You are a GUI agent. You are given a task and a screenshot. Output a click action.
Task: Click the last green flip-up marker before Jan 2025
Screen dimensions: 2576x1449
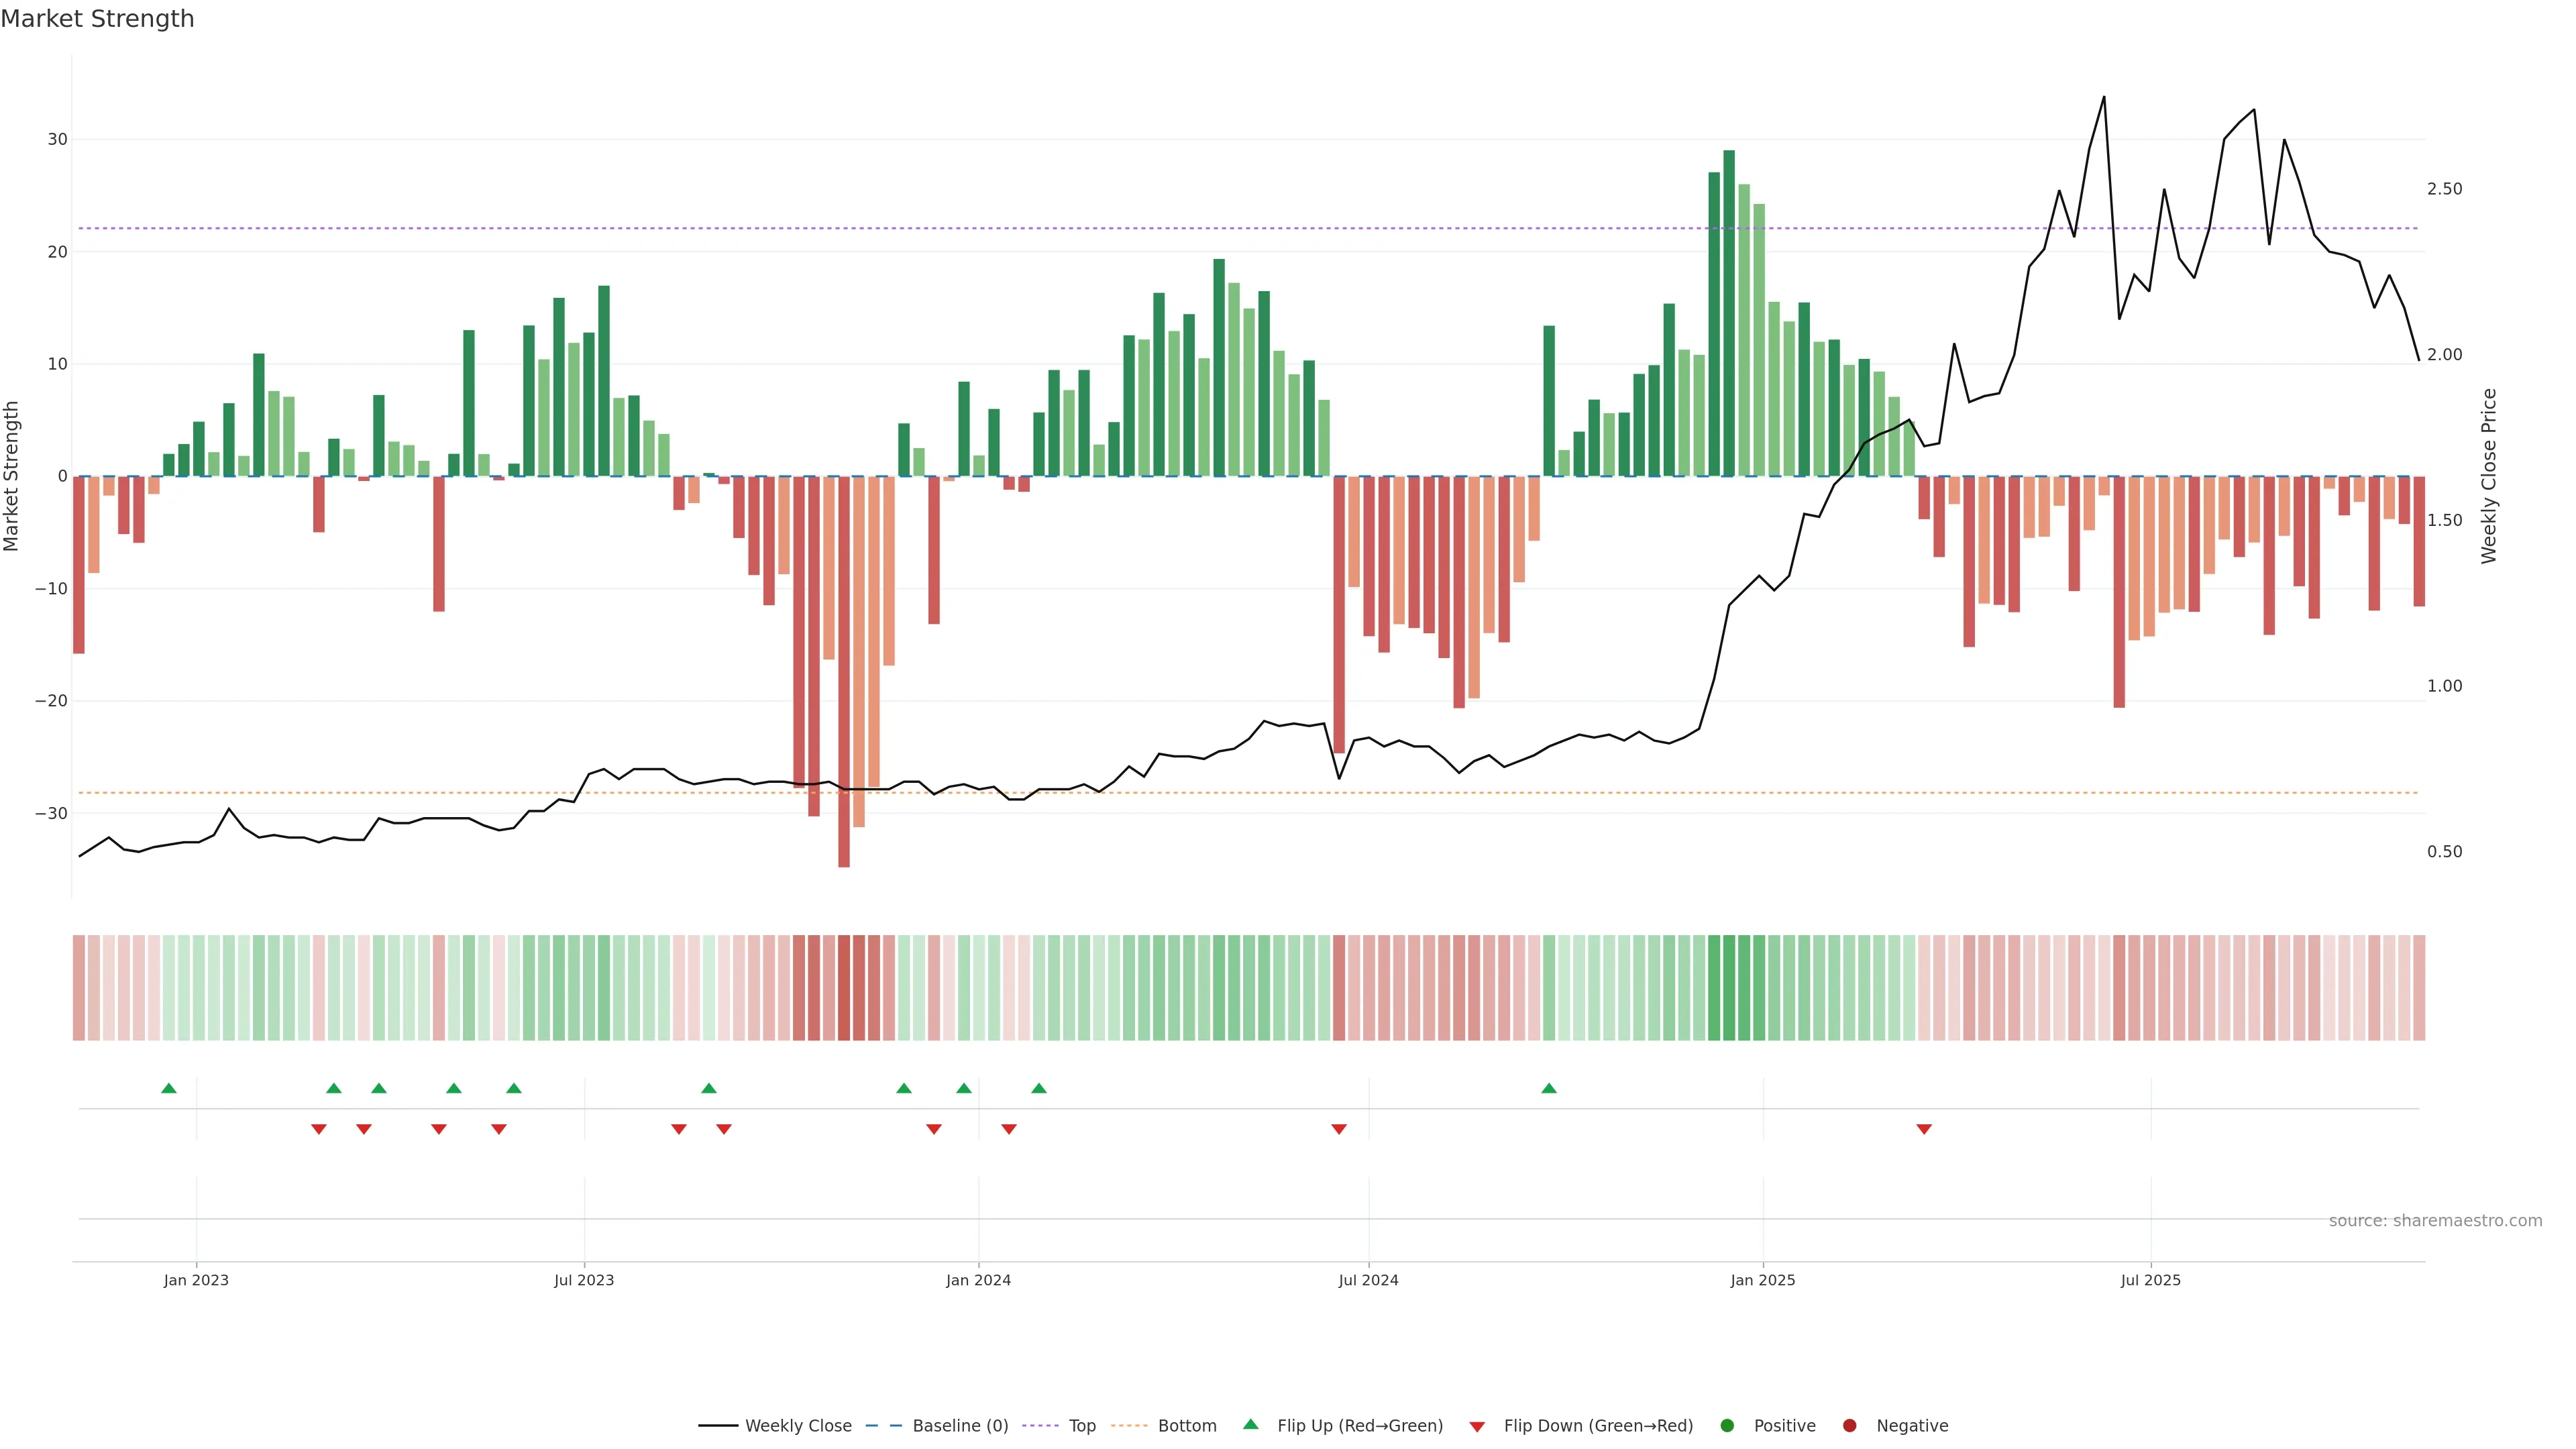1549,1088
